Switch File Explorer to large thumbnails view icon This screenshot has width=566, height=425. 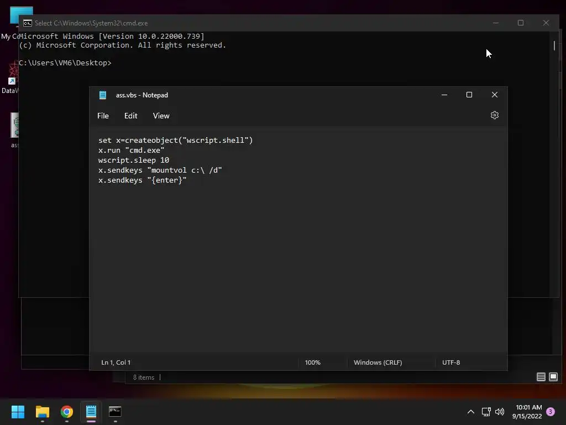(553, 377)
